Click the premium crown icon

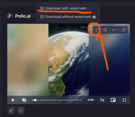[94, 17]
